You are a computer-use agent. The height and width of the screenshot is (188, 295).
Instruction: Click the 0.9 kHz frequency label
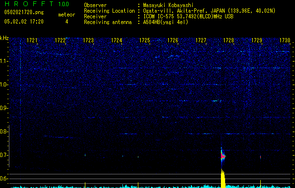coord(4,108)
